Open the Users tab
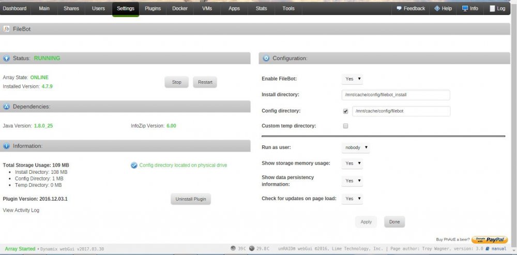The height and width of the screenshot is (255, 517). point(98,9)
